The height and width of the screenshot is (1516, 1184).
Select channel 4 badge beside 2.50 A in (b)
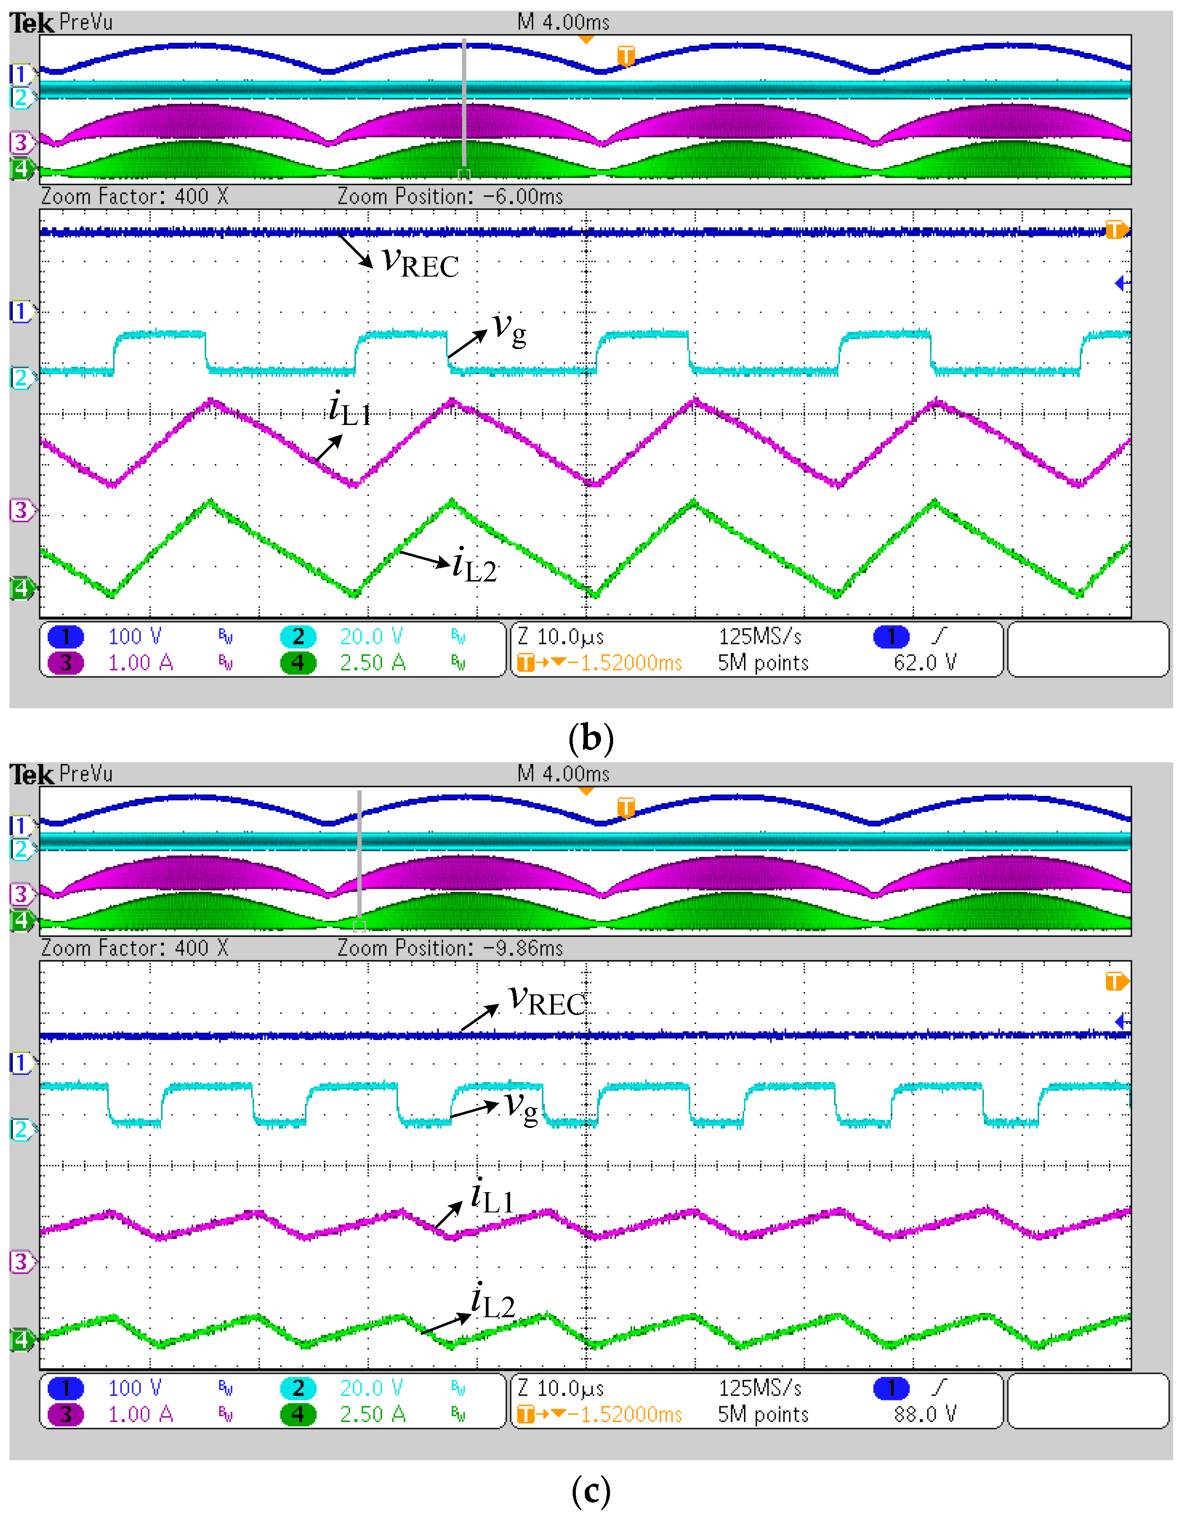pyautogui.click(x=298, y=663)
